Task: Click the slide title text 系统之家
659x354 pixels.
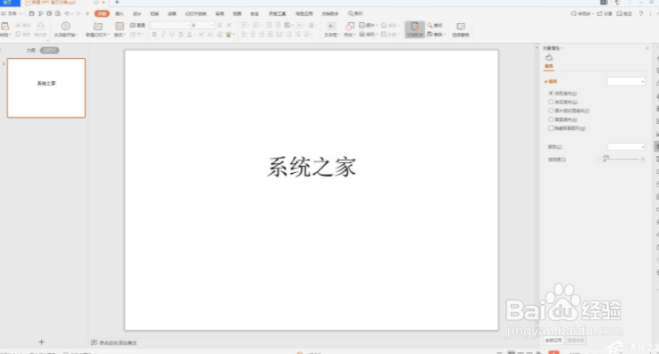Action: coord(312,167)
